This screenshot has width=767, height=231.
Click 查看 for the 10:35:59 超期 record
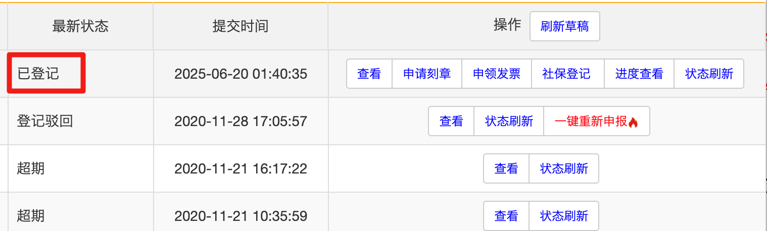506,216
